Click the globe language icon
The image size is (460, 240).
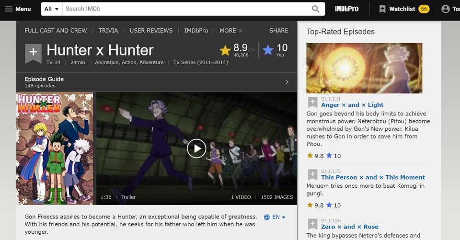click(267, 217)
